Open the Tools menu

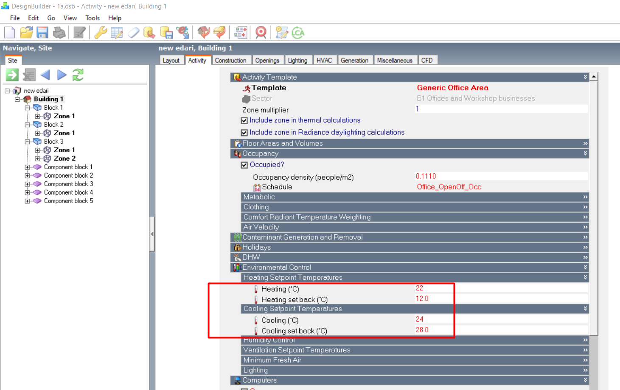93,18
